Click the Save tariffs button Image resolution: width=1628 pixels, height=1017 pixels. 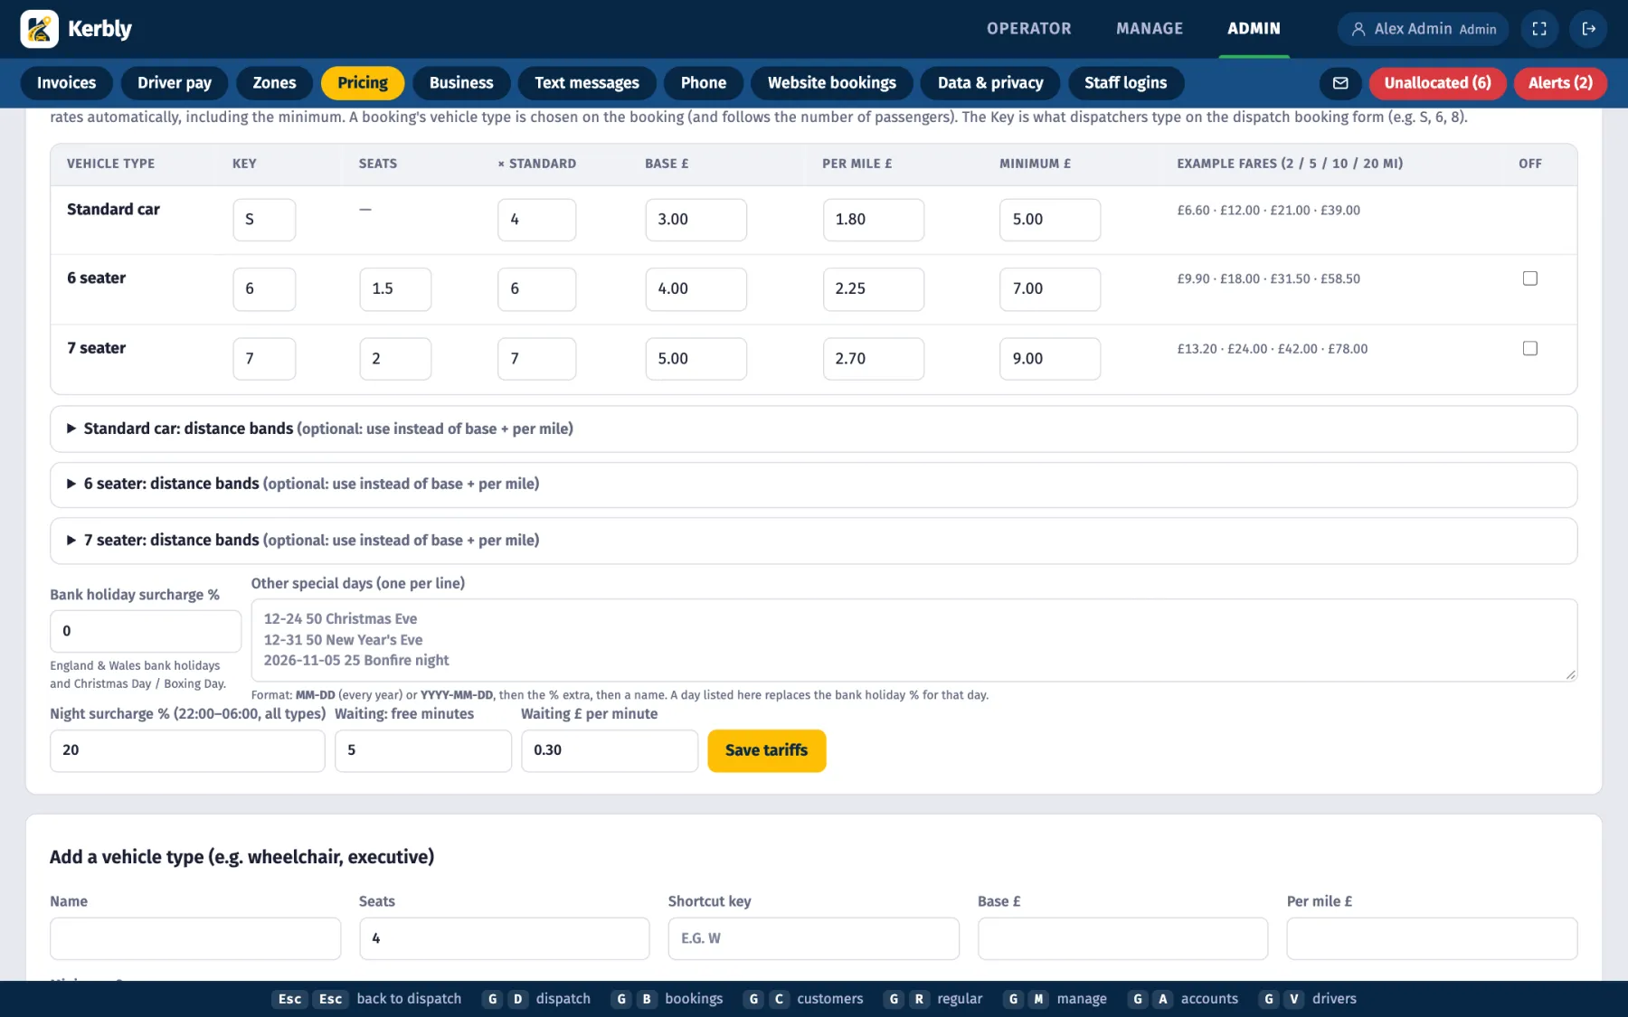pyautogui.click(x=766, y=750)
